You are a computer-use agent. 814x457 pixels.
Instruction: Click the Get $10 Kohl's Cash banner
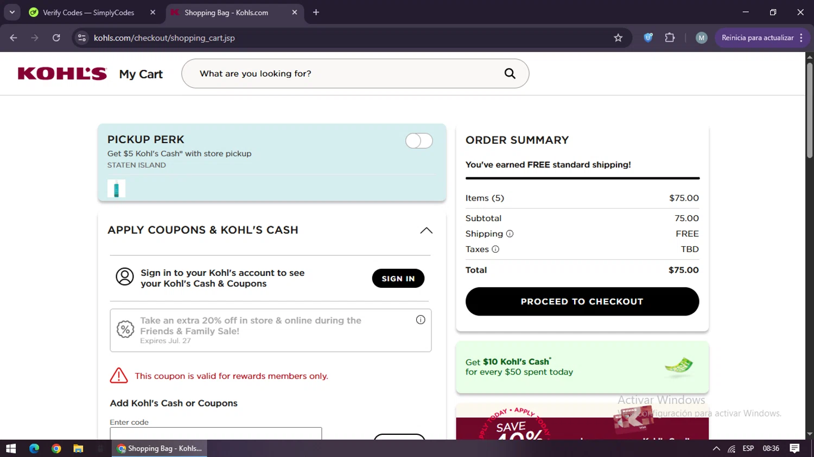(582, 367)
